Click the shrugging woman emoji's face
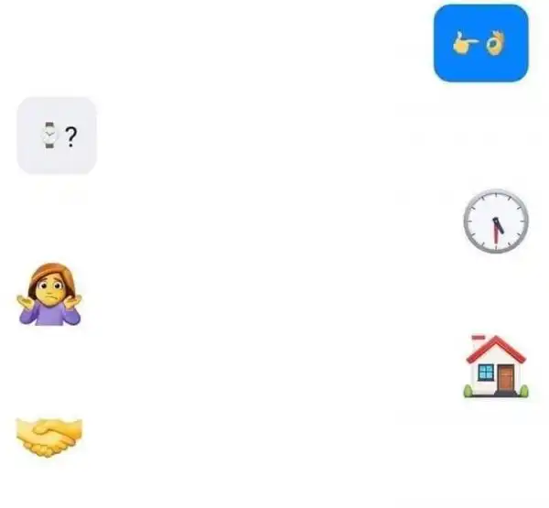 [x=51, y=290]
